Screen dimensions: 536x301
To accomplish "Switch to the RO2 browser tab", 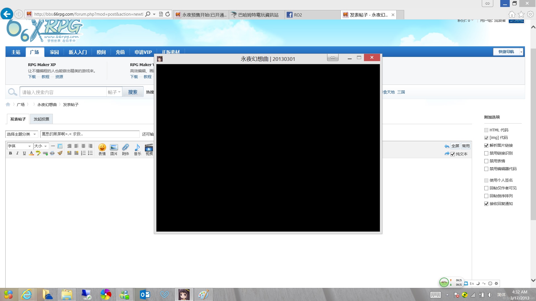I will point(312,15).
